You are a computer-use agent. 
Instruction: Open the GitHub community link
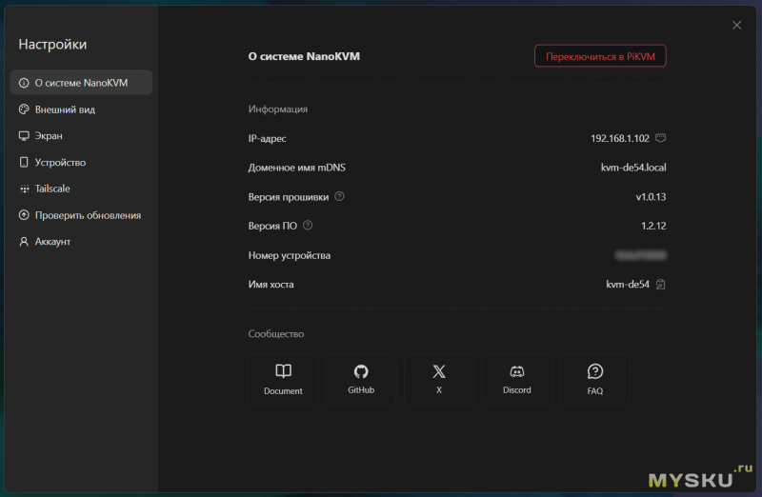coord(361,380)
